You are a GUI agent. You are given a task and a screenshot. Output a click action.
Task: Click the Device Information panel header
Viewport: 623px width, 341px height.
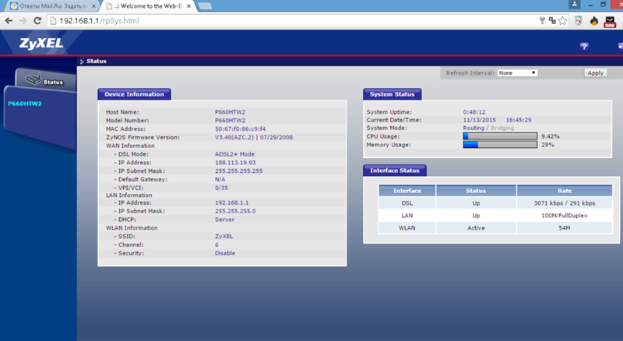tap(134, 94)
